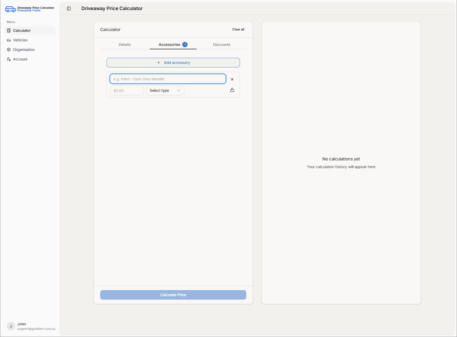Remove accessory with the X icon
Viewport: 457px width, 337px height.
point(232,79)
